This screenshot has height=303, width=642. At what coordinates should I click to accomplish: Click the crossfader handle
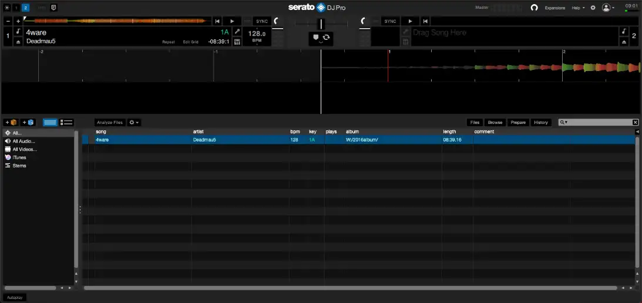pos(321,23)
